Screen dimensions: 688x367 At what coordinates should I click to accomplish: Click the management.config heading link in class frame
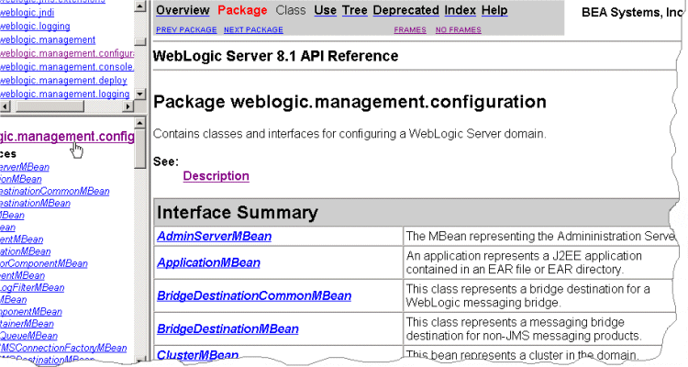tap(67, 137)
